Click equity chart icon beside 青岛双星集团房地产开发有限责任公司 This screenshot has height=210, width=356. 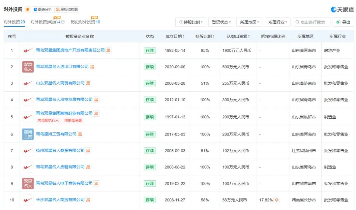108,50
